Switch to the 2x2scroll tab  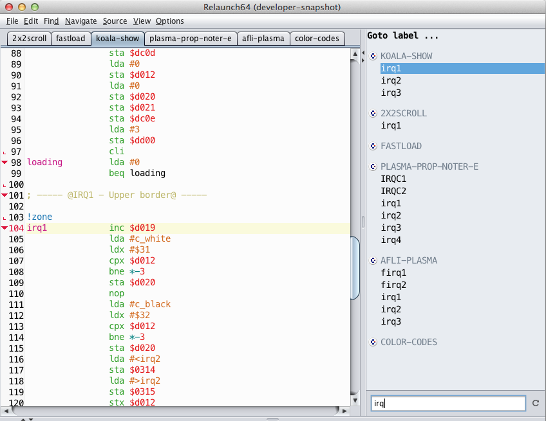pyautogui.click(x=29, y=39)
